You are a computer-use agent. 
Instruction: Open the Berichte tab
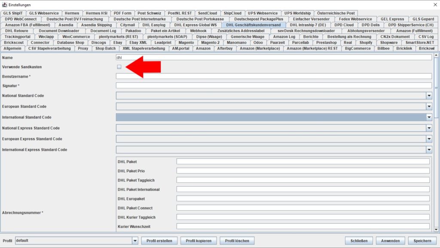pos(311,37)
